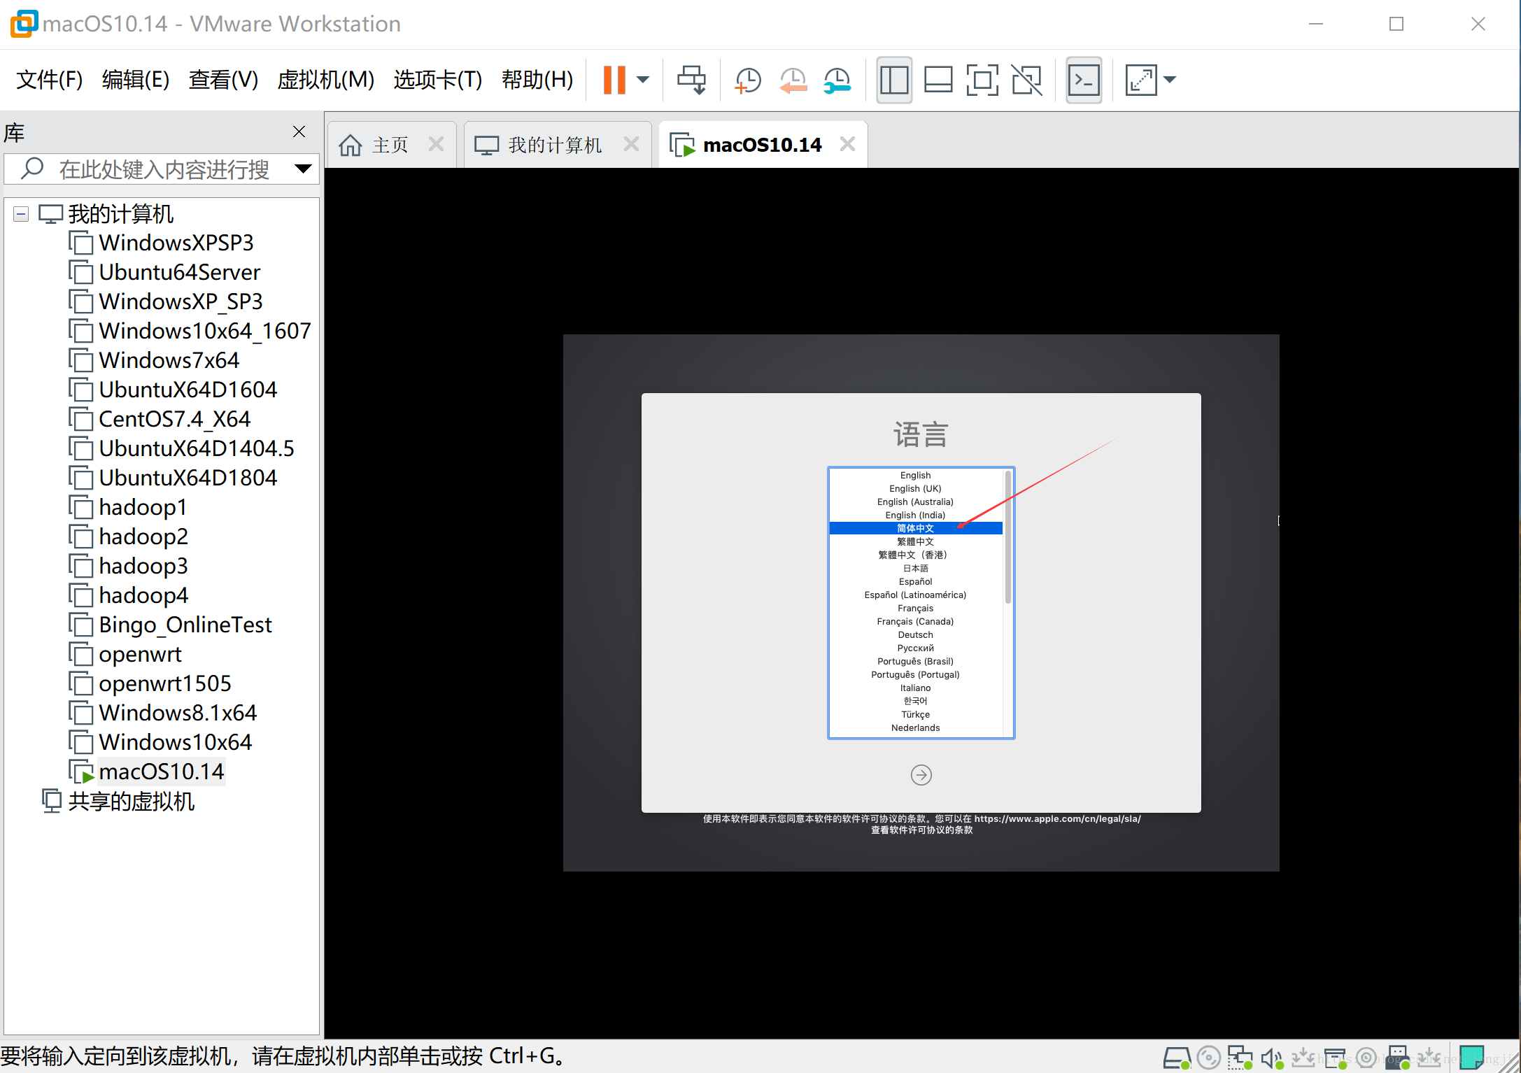Select WindowsXPSP3 in the library

pos(176,243)
